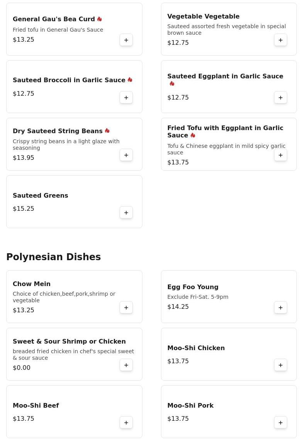The height and width of the screenshot is (442, 303).
Task: Add Moo-Shi Pork to order
Action: click(281, 423)
